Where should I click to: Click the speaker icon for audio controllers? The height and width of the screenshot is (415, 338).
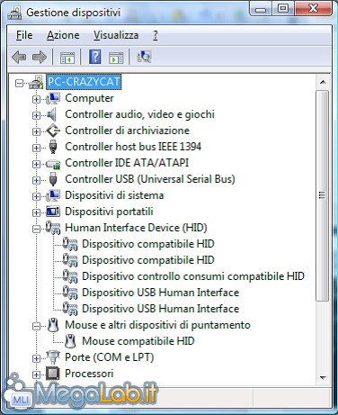52,114
